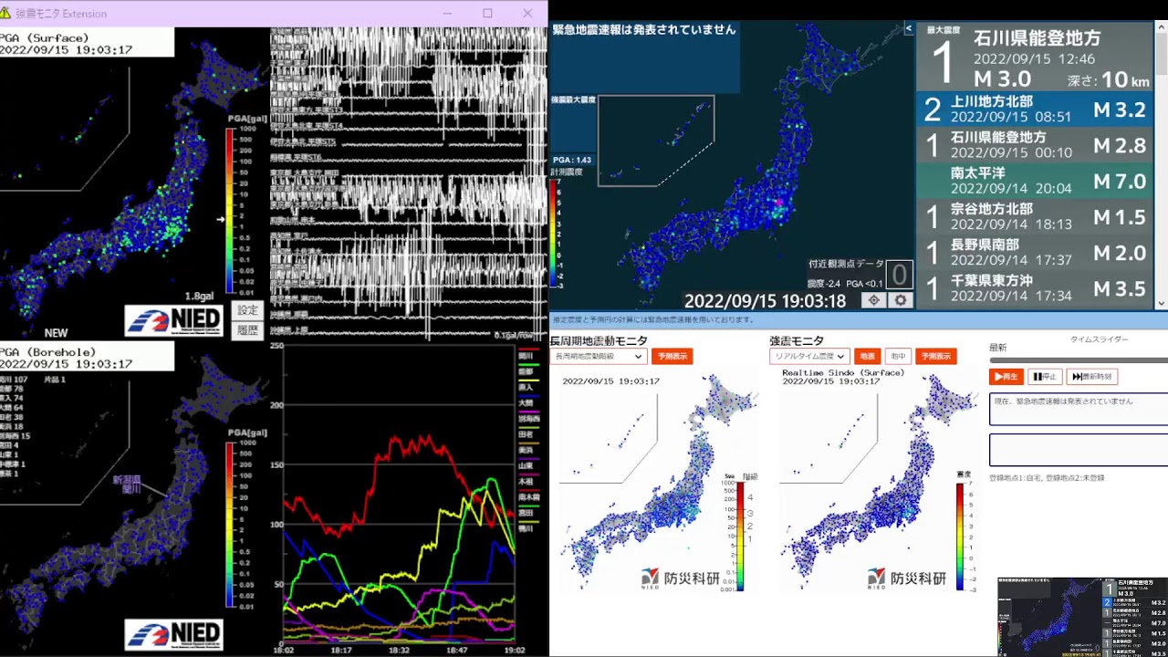Open 設定 settings in 強震モニタ Extension
The height and width of the screenshot is (657, 1168).
pyautogui.click(x=247, y=311)
